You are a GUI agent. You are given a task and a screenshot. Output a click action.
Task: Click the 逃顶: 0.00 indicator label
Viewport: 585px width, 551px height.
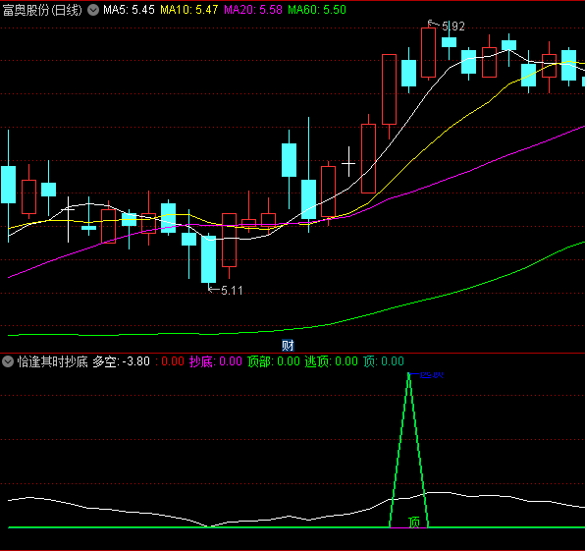(332, 361)
